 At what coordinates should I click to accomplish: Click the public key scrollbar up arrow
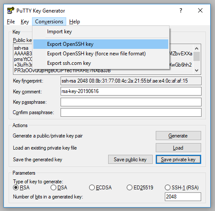pyautogui.click(x=196, y=48)
